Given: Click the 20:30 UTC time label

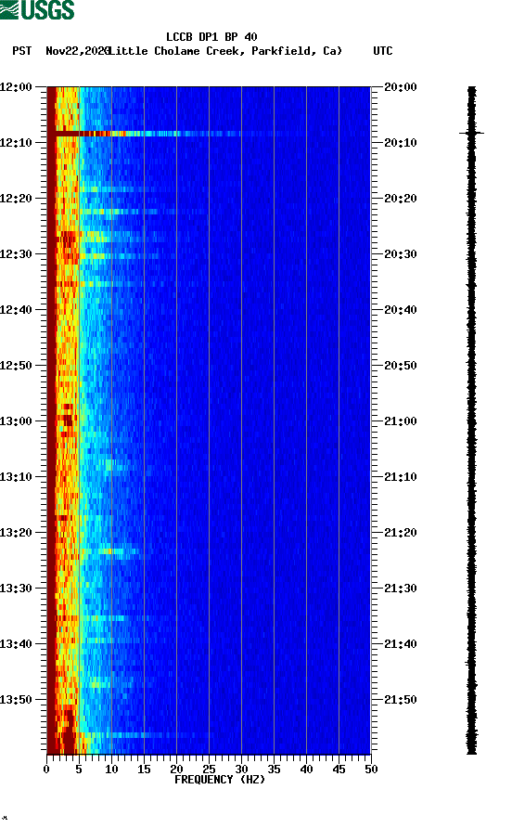Looking at the screenshot, I should [401, 254].
